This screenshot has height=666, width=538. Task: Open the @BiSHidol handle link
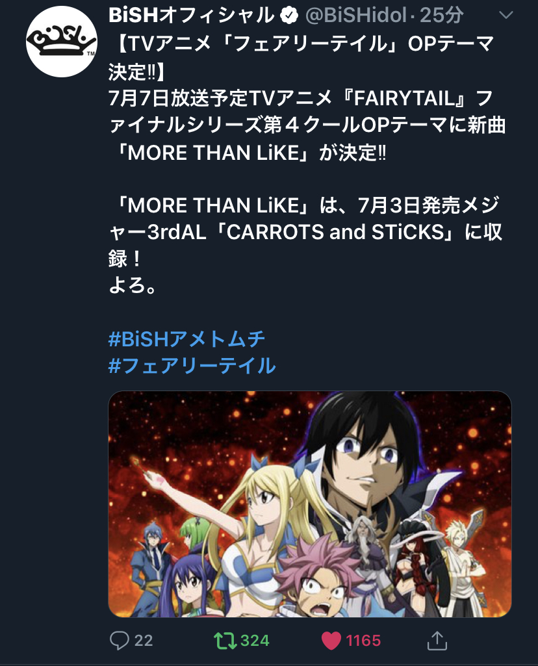click(356, 16)
